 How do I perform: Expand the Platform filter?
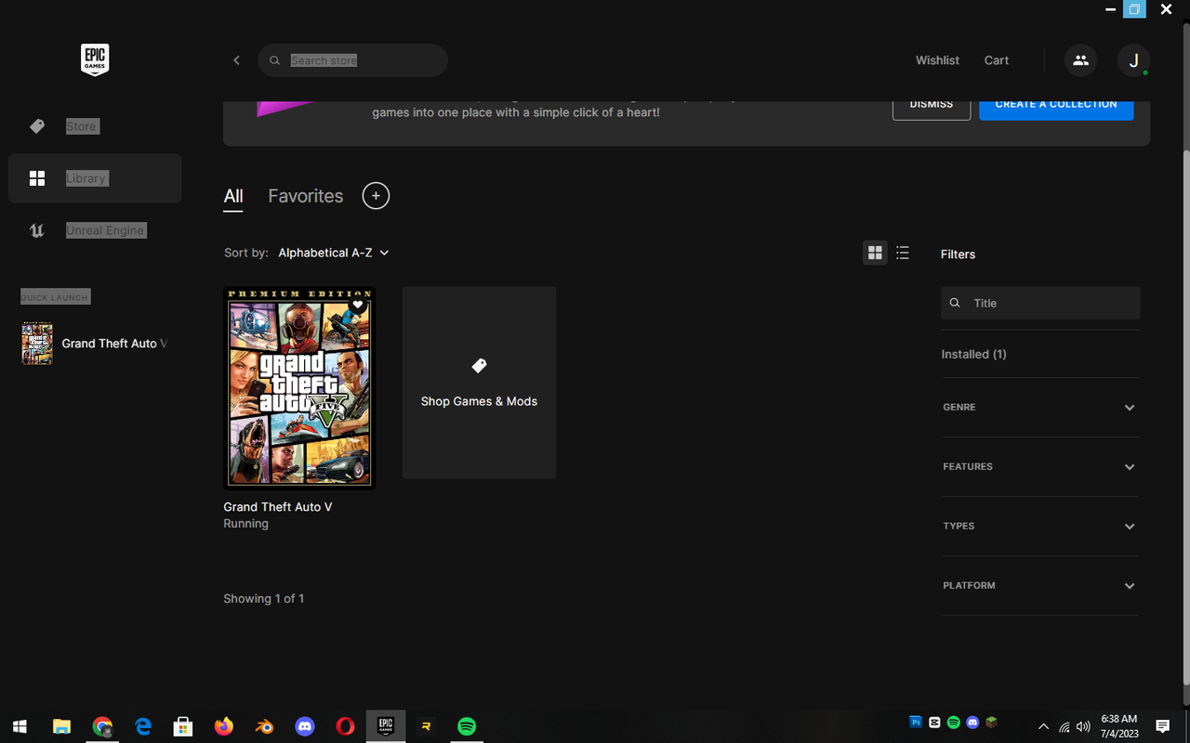[1040, 586]
